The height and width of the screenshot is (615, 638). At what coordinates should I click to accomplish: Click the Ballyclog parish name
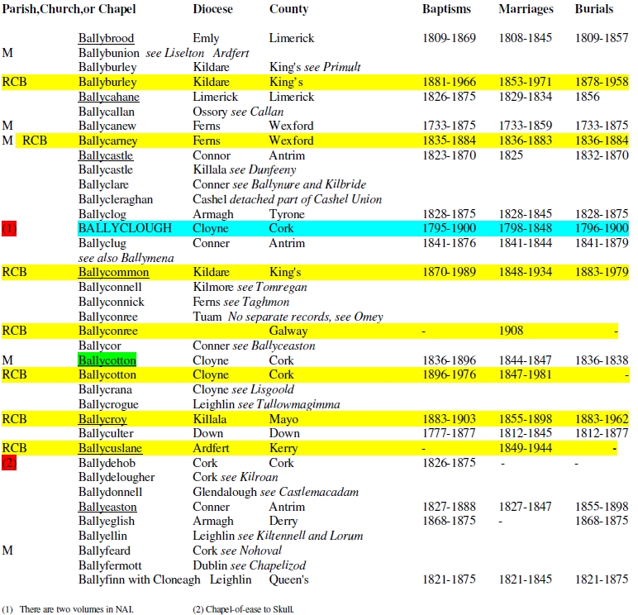coord(102,214)
